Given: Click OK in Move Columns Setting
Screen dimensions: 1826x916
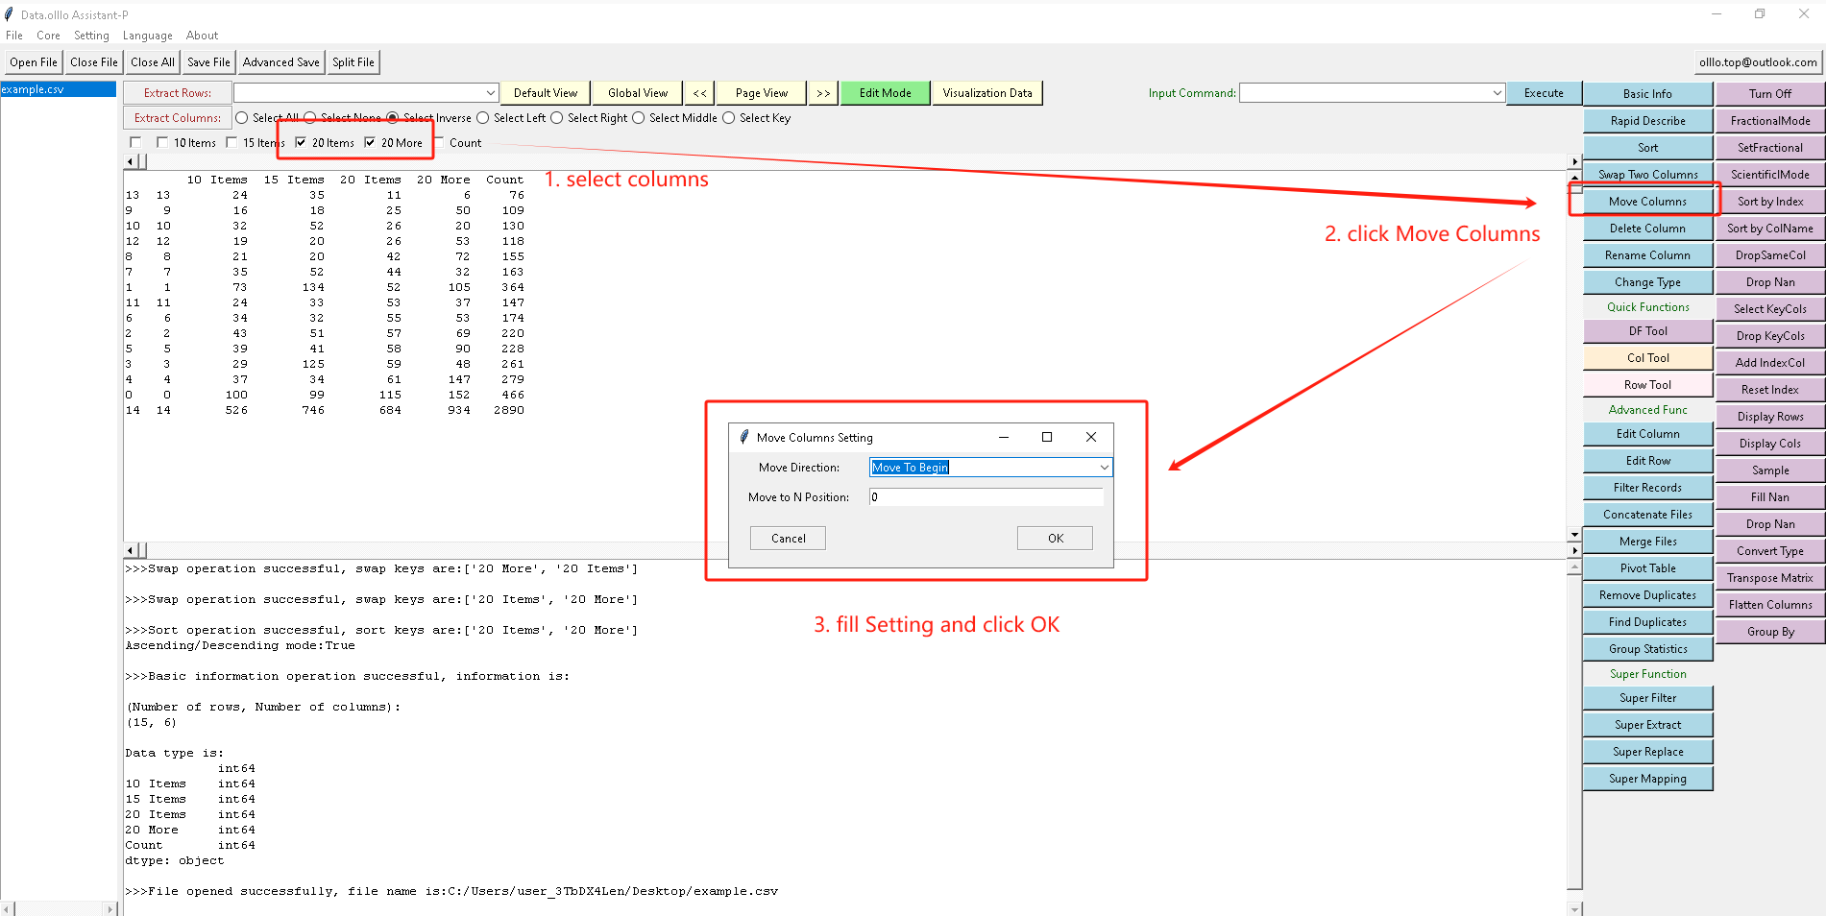Looking at the screenshot, I should 1055,539.
